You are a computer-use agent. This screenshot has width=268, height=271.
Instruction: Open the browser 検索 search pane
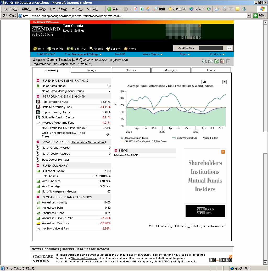pos(159,9)
